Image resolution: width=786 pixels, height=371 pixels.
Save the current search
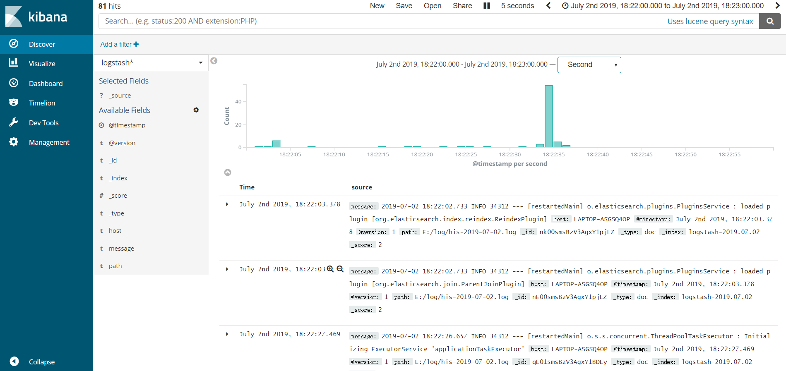pyautogui.click(x=404, y=6)
